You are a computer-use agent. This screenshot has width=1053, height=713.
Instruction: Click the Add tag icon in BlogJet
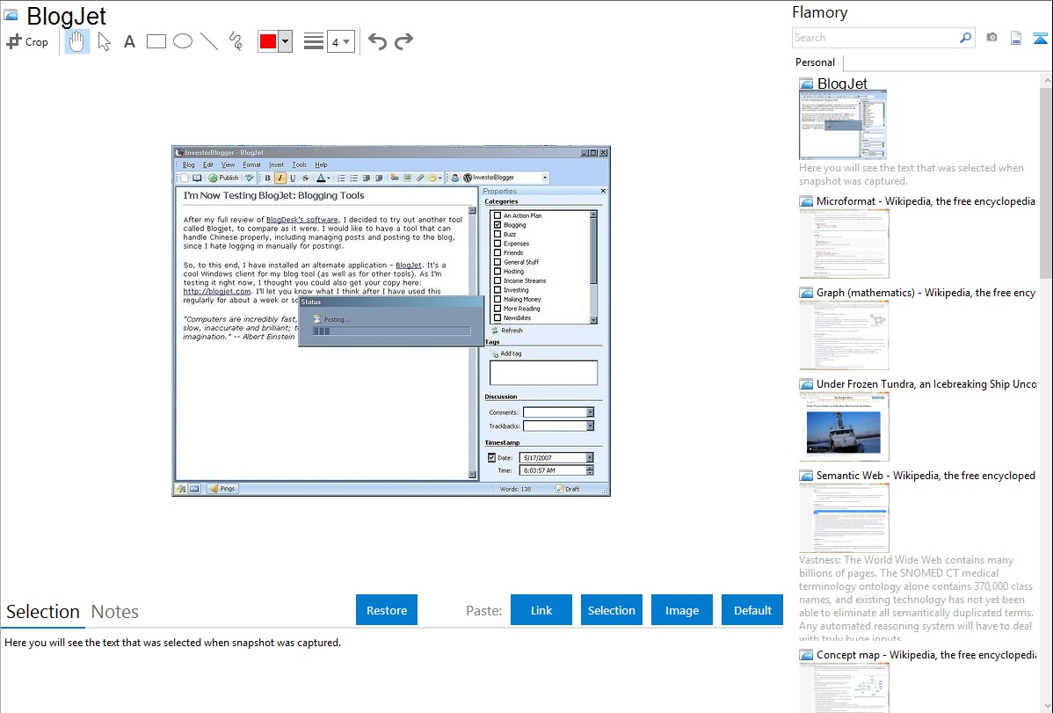(494, 353)
